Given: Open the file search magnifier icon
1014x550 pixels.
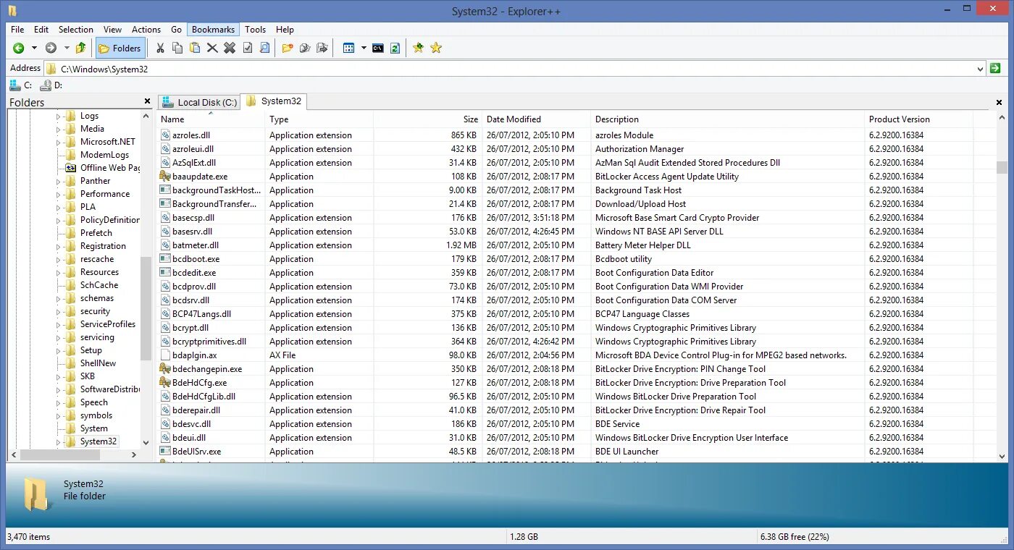Looking at the screenshot, I should tap(264, 48).
